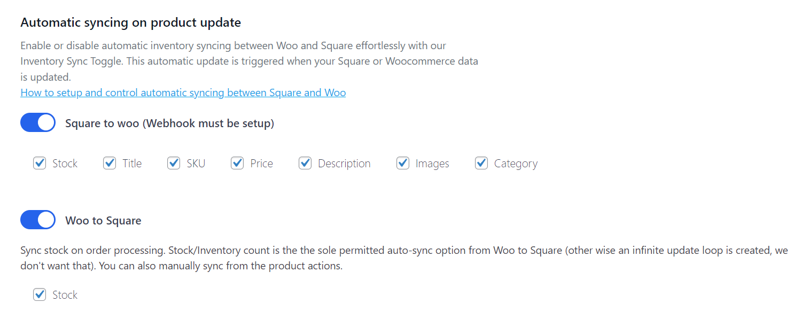Open the automatic syncing setup guide link
This screenshot has width=802, height=326.
click(183, 92)
